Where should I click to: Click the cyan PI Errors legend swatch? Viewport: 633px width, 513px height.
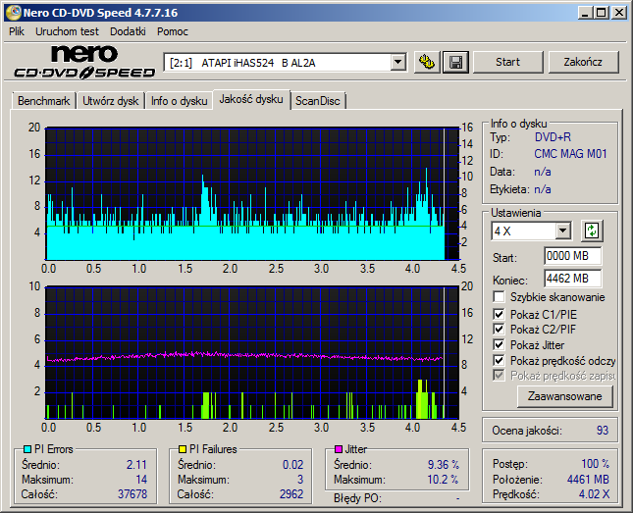pos(27,449)
